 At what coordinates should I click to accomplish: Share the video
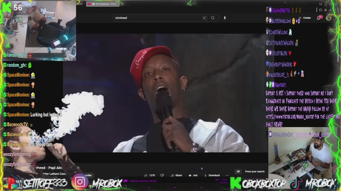[176, 175]
